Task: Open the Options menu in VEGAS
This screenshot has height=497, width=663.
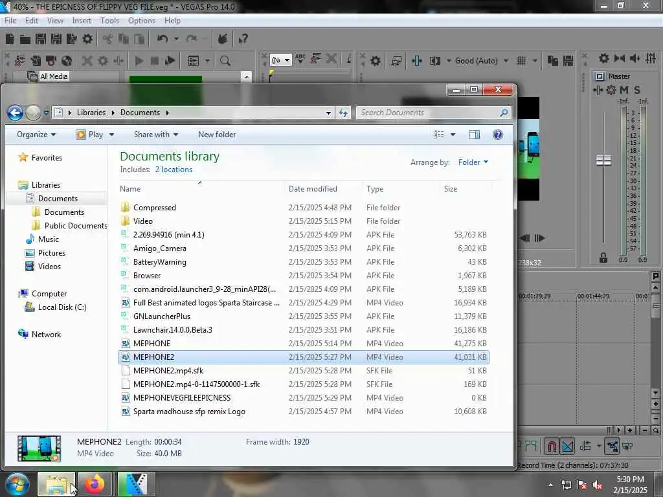Action: 142,20
